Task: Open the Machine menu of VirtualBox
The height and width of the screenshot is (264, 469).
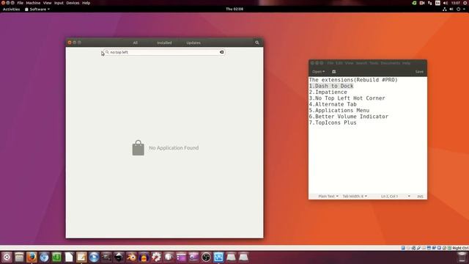Action: [33, 3]
